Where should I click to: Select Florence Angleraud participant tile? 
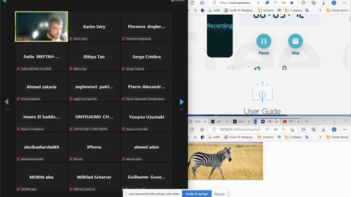click(x=146, y=27)
